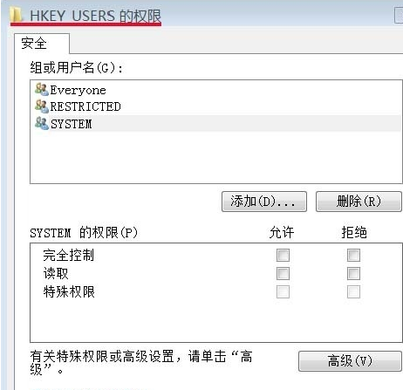
Task: Click the RESTRICTED group users icon
Action: pos(42,106)
